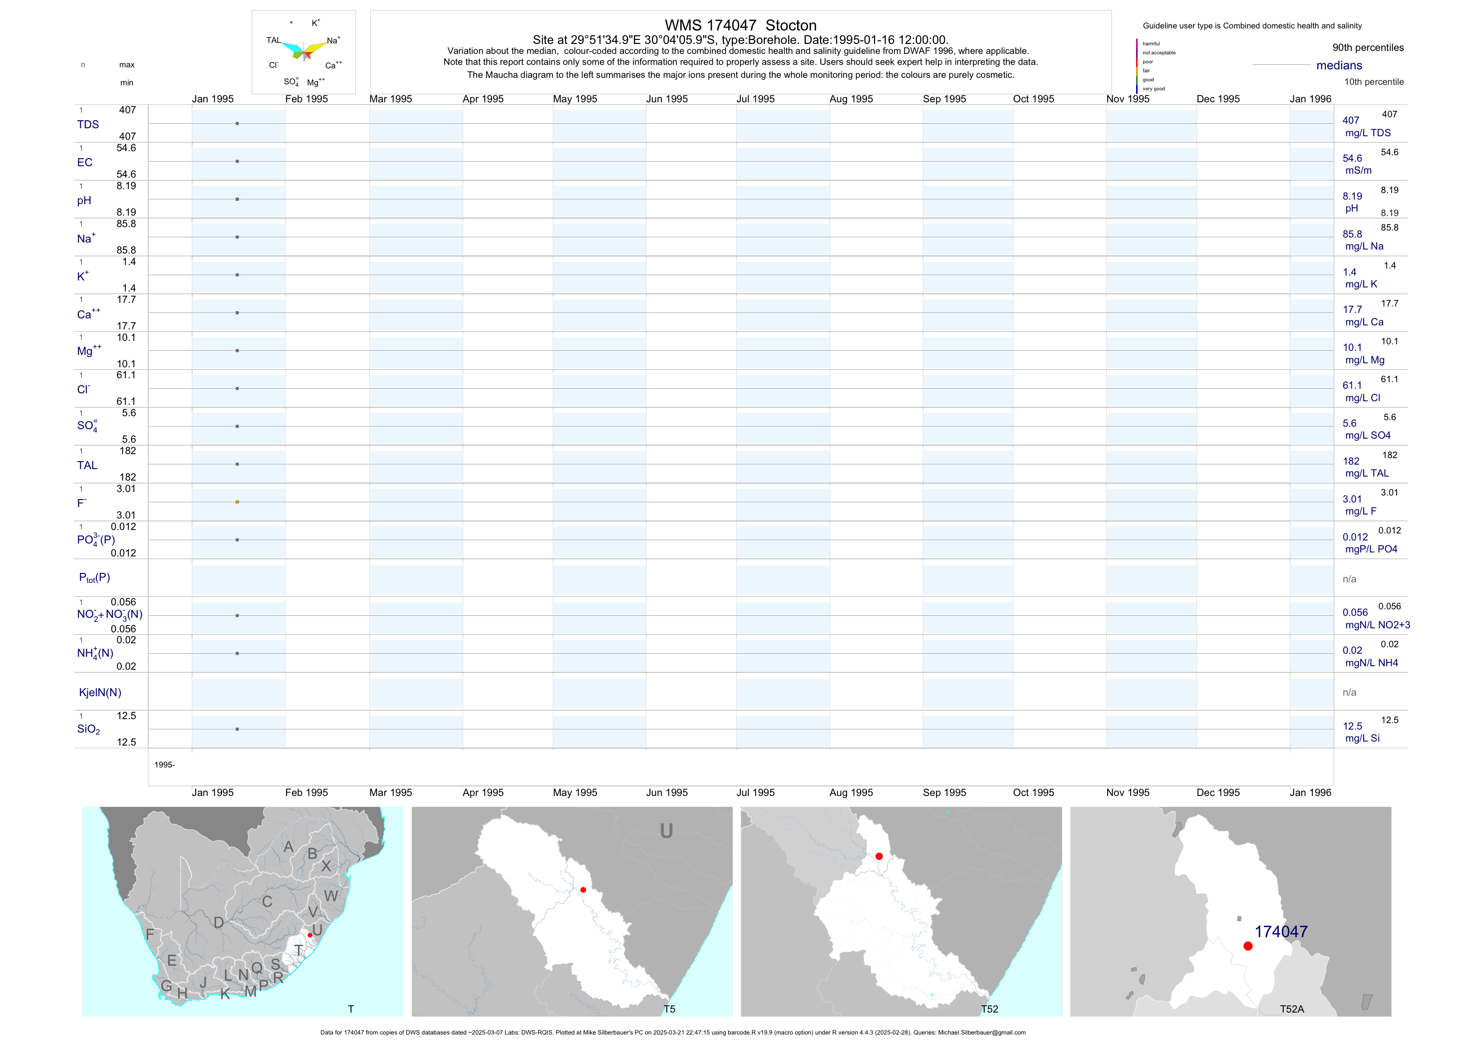Click the SiO2 data point marker
Viewport: 1482px width, 1048px height.
click(x=238, y=729)
